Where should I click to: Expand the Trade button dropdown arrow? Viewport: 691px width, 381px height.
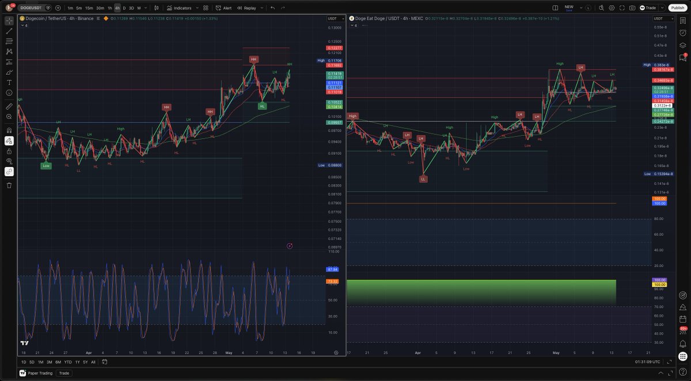(x=661, y=8)
